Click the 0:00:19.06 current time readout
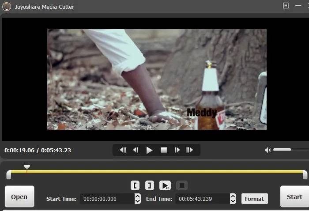This screenshot has height=211, width=309. tap(19, 151)
